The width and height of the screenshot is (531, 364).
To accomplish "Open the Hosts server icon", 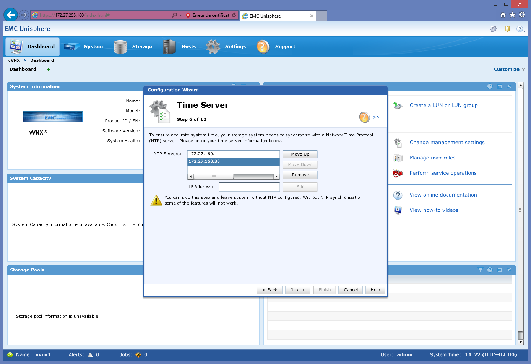I will click(169, 47).
